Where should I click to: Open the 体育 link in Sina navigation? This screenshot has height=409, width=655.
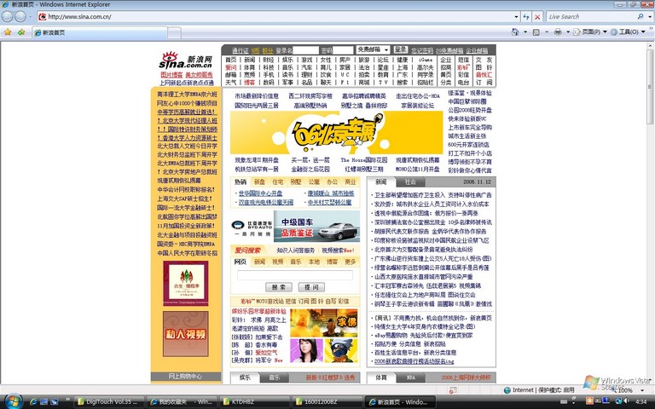coord(249,67)
